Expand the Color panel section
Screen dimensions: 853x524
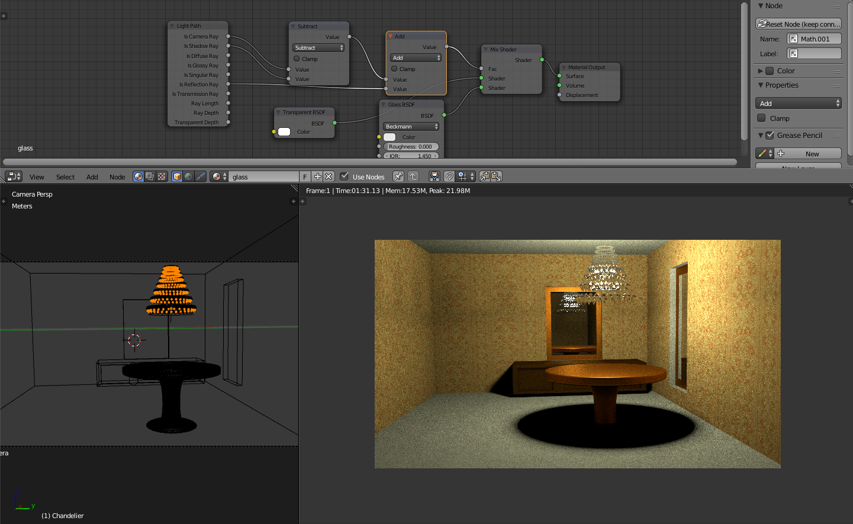761,71
